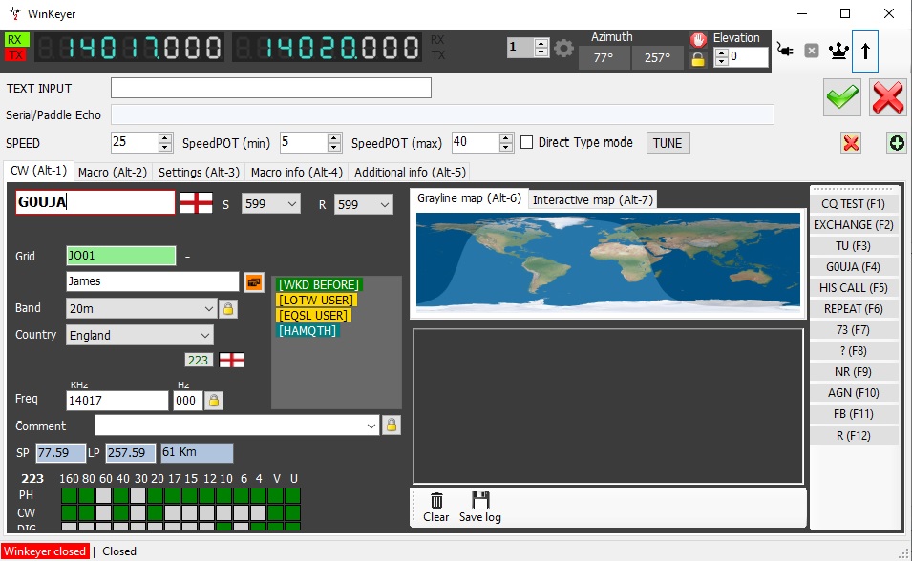
Task: Select Grayline map (Alt-6) tab
Action: pos(469,198)
